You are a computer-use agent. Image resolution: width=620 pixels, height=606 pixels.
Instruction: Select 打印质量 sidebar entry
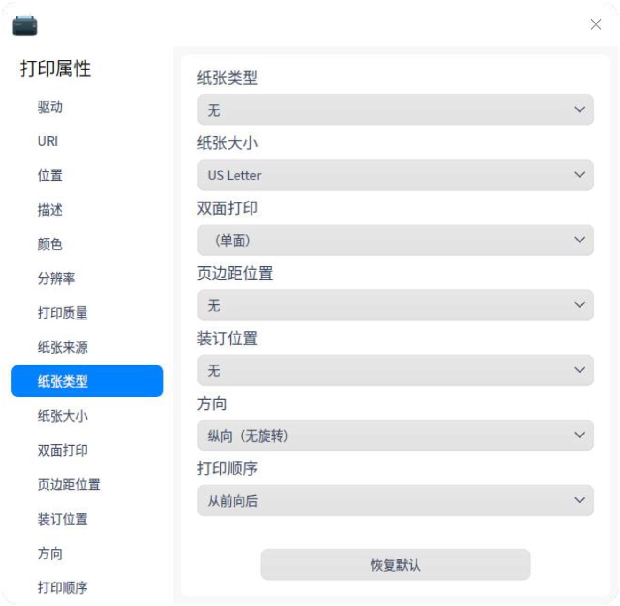[63, 312]
